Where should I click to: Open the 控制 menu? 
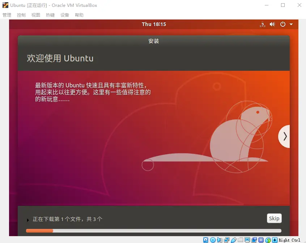21,15
